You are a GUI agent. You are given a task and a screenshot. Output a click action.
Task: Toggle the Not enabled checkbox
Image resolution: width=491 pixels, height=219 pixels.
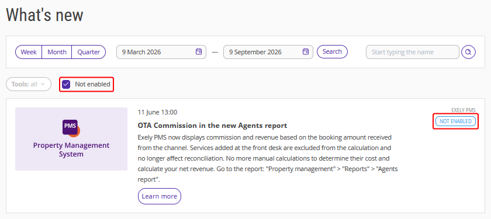click(66, 84)
